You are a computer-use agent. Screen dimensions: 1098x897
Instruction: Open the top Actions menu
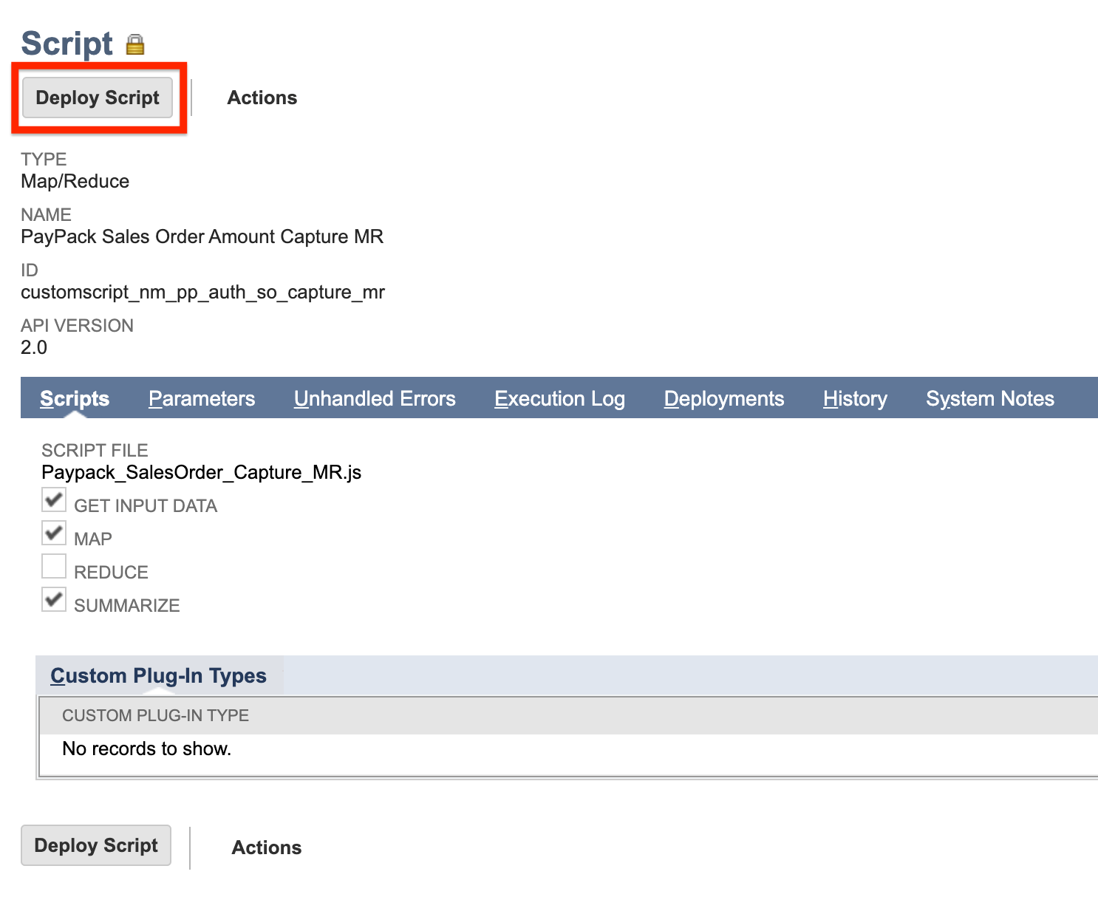(262, 97)
